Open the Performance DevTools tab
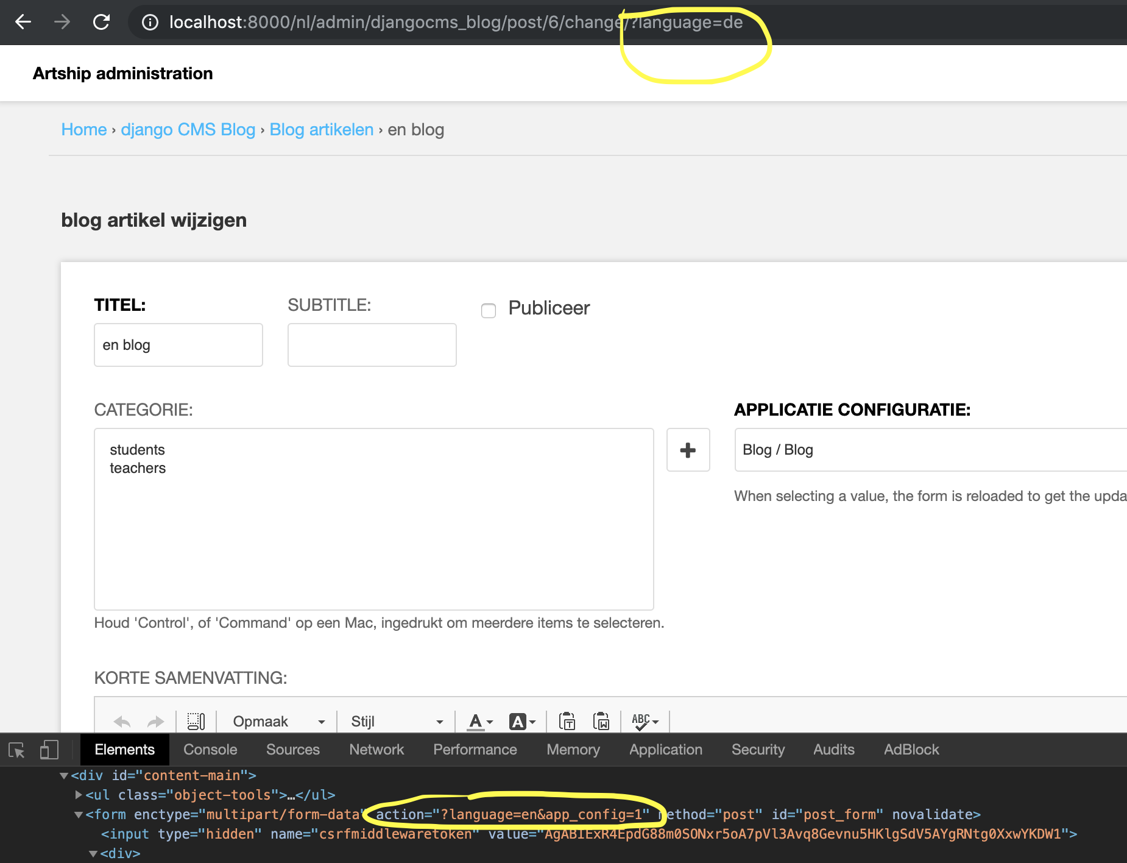 pos(475,750)
